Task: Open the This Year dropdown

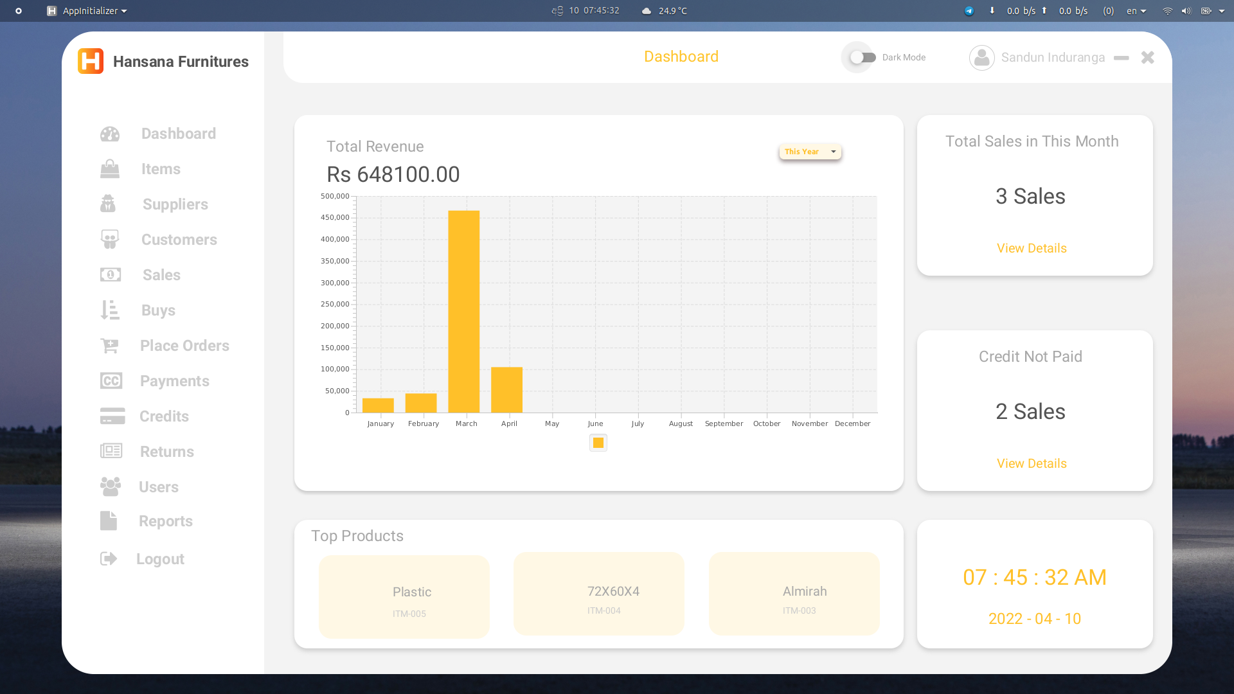Action: point(809,152)
